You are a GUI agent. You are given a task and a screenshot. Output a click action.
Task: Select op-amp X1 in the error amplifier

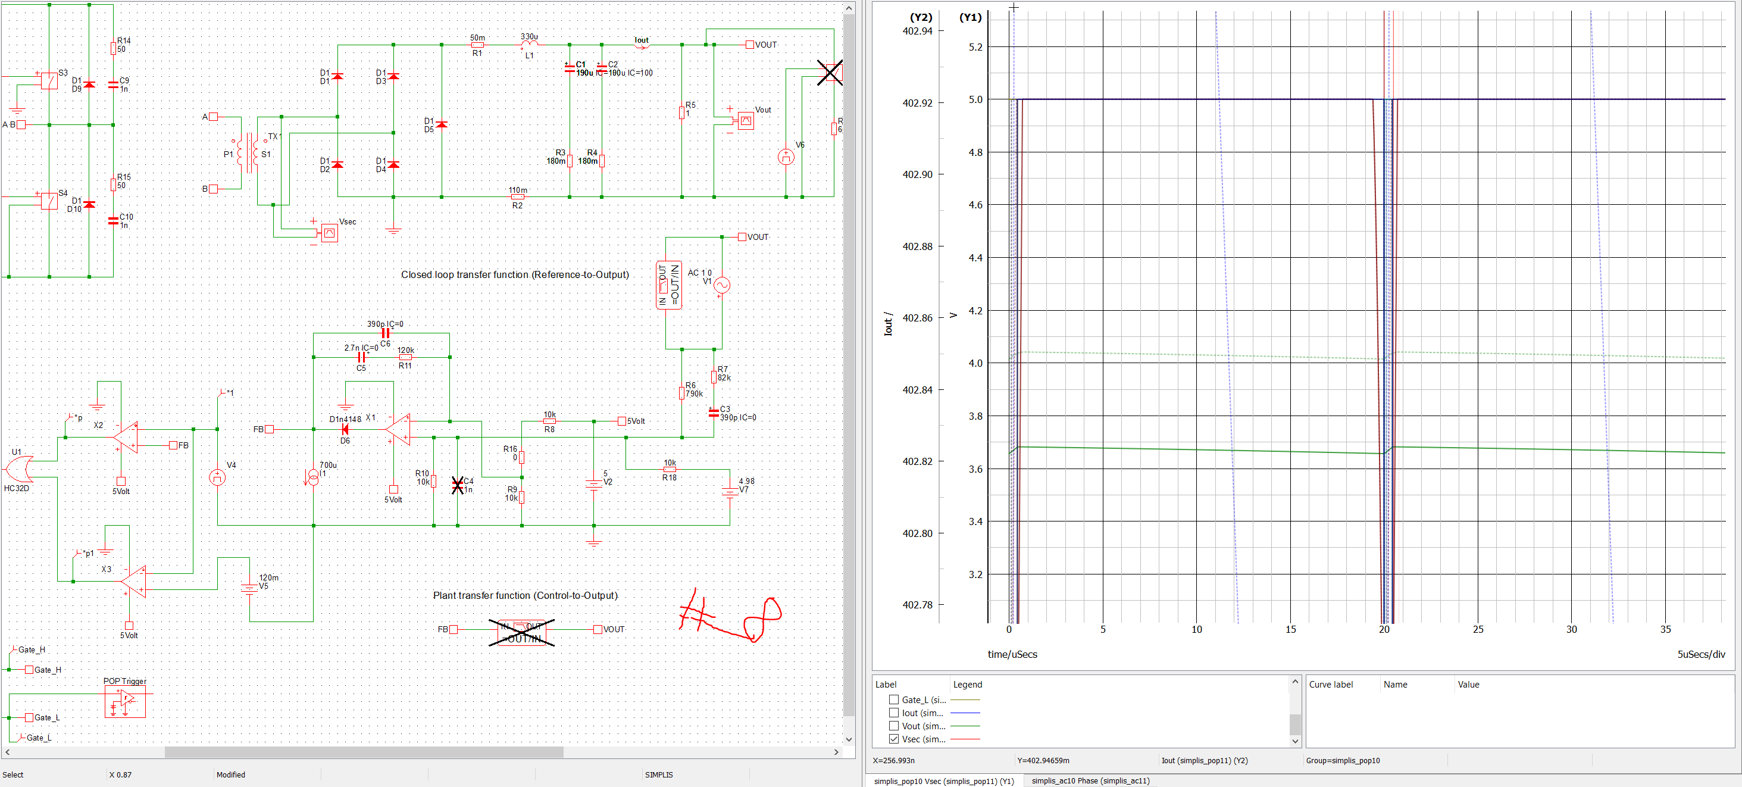(398, 429)
